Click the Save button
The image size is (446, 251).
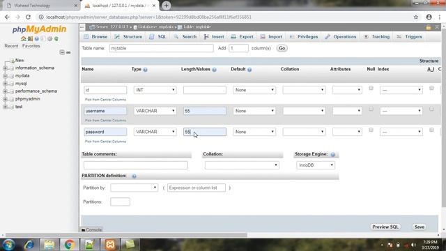coord(420,227)
